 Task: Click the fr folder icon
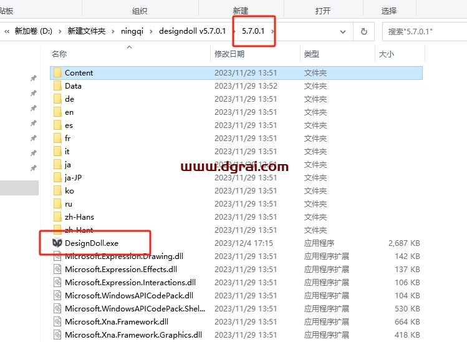[57, 139]
